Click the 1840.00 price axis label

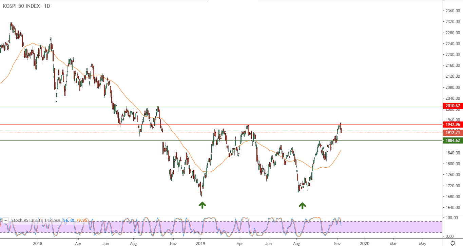[453, 153]
